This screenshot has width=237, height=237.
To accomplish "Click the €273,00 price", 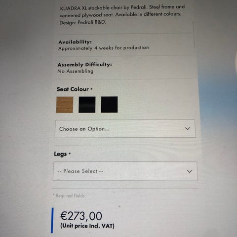I will click(x=81, y=216).
